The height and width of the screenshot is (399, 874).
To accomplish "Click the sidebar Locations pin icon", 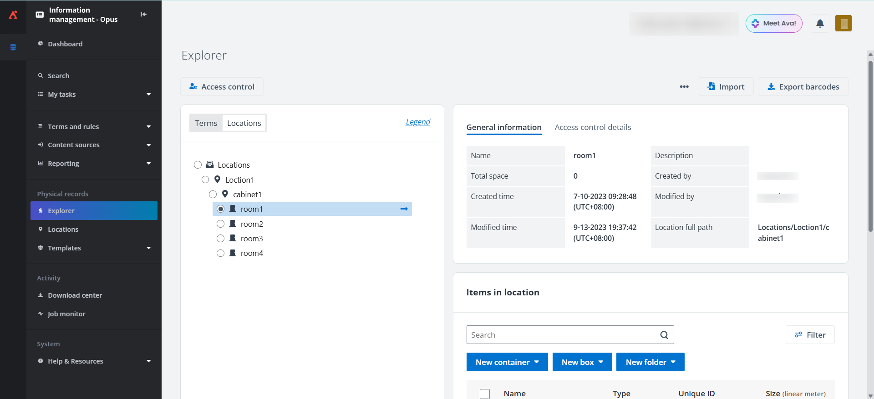I will tap(41, 229).
